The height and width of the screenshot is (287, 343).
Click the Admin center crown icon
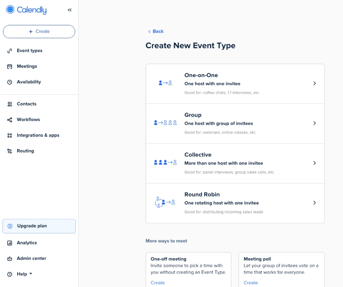coord(10,259)
